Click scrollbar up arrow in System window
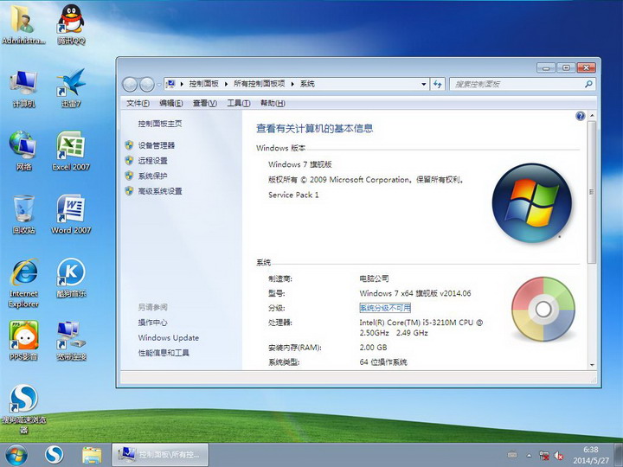Screen dimensions: 623x467 pyautogui.click(x=592, y=116)
